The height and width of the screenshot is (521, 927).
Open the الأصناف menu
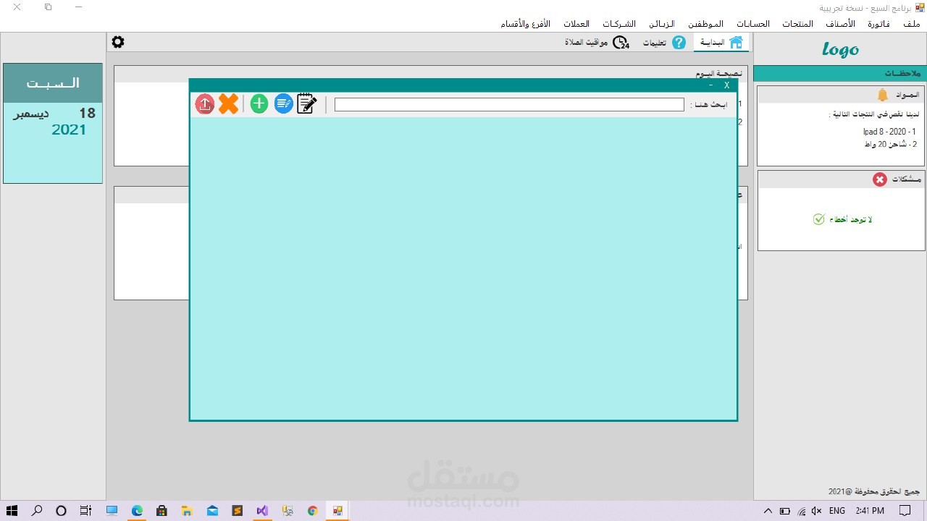tap(840, 24)
